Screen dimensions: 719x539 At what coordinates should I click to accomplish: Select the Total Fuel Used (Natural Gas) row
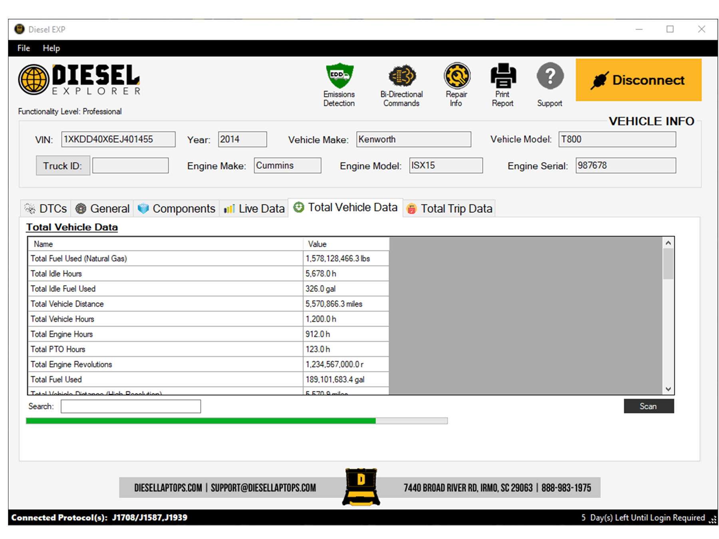[209, 258]
